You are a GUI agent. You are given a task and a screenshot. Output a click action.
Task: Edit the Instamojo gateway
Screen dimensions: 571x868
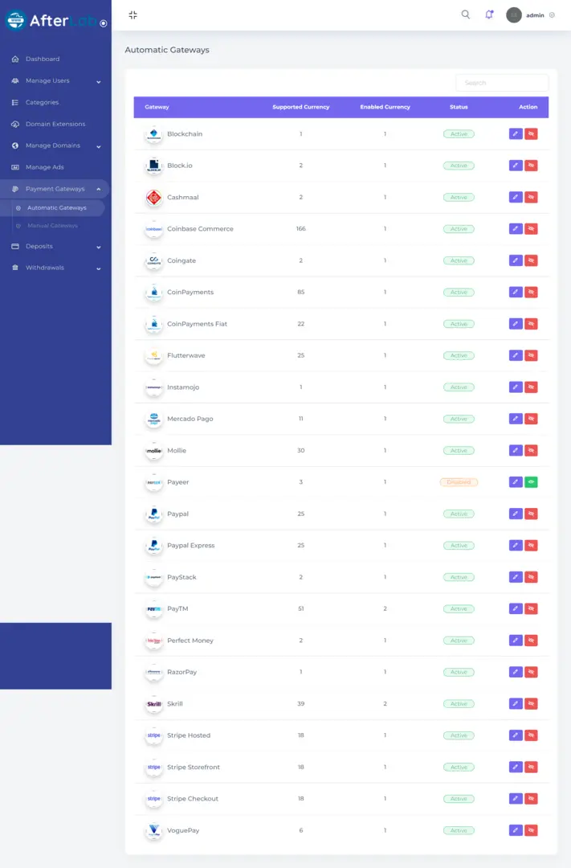(516, 387)
